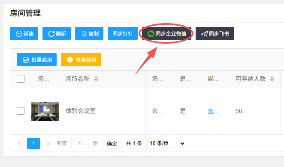284x167 pixels.
Task: Click the 房间管理 page title
Action: pyautogui.click(x=25, y=13)
